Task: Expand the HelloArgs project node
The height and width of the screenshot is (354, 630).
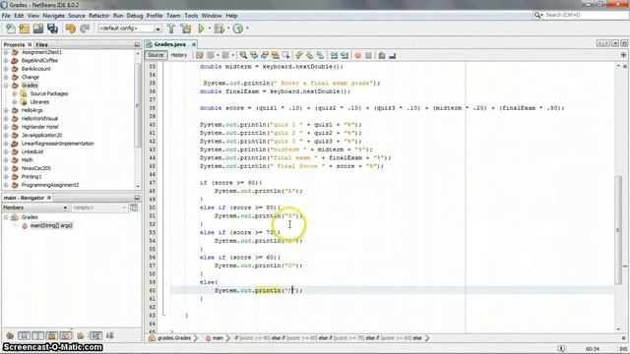Action: coord(6,110)
